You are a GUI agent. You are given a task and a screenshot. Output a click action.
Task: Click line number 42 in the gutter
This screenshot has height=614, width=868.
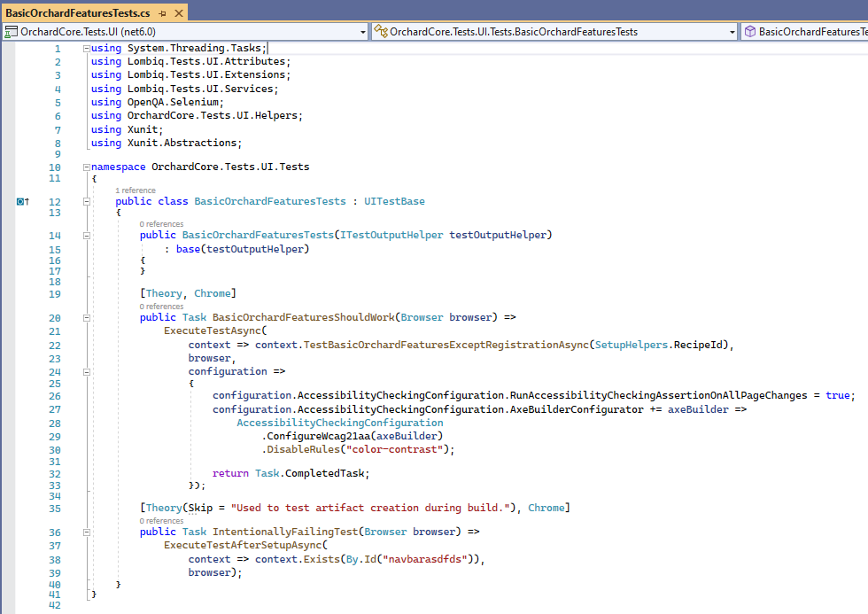(54, 605)
